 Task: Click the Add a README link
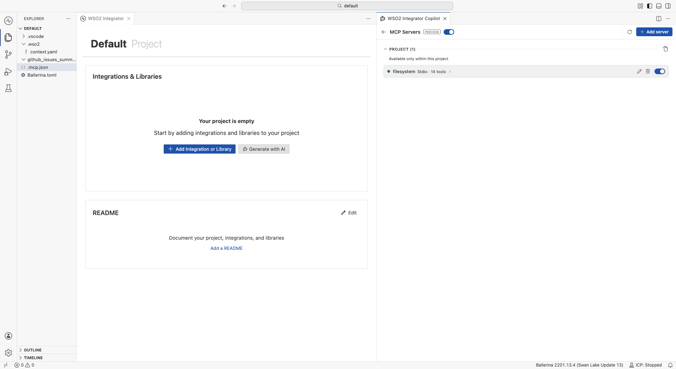(226, 248)
